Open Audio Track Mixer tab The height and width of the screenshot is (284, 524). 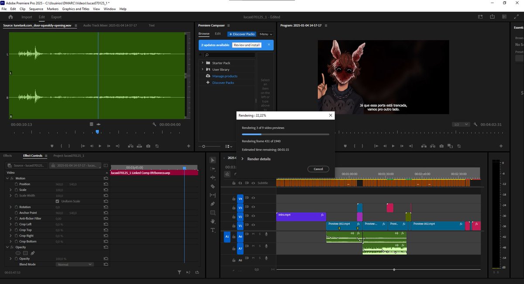(110, 25)
